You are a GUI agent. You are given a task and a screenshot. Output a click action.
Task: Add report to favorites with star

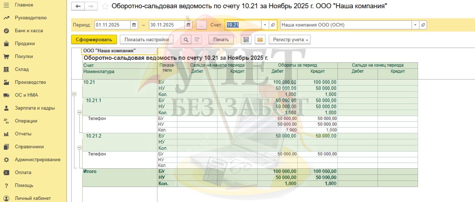pos(105,6)
